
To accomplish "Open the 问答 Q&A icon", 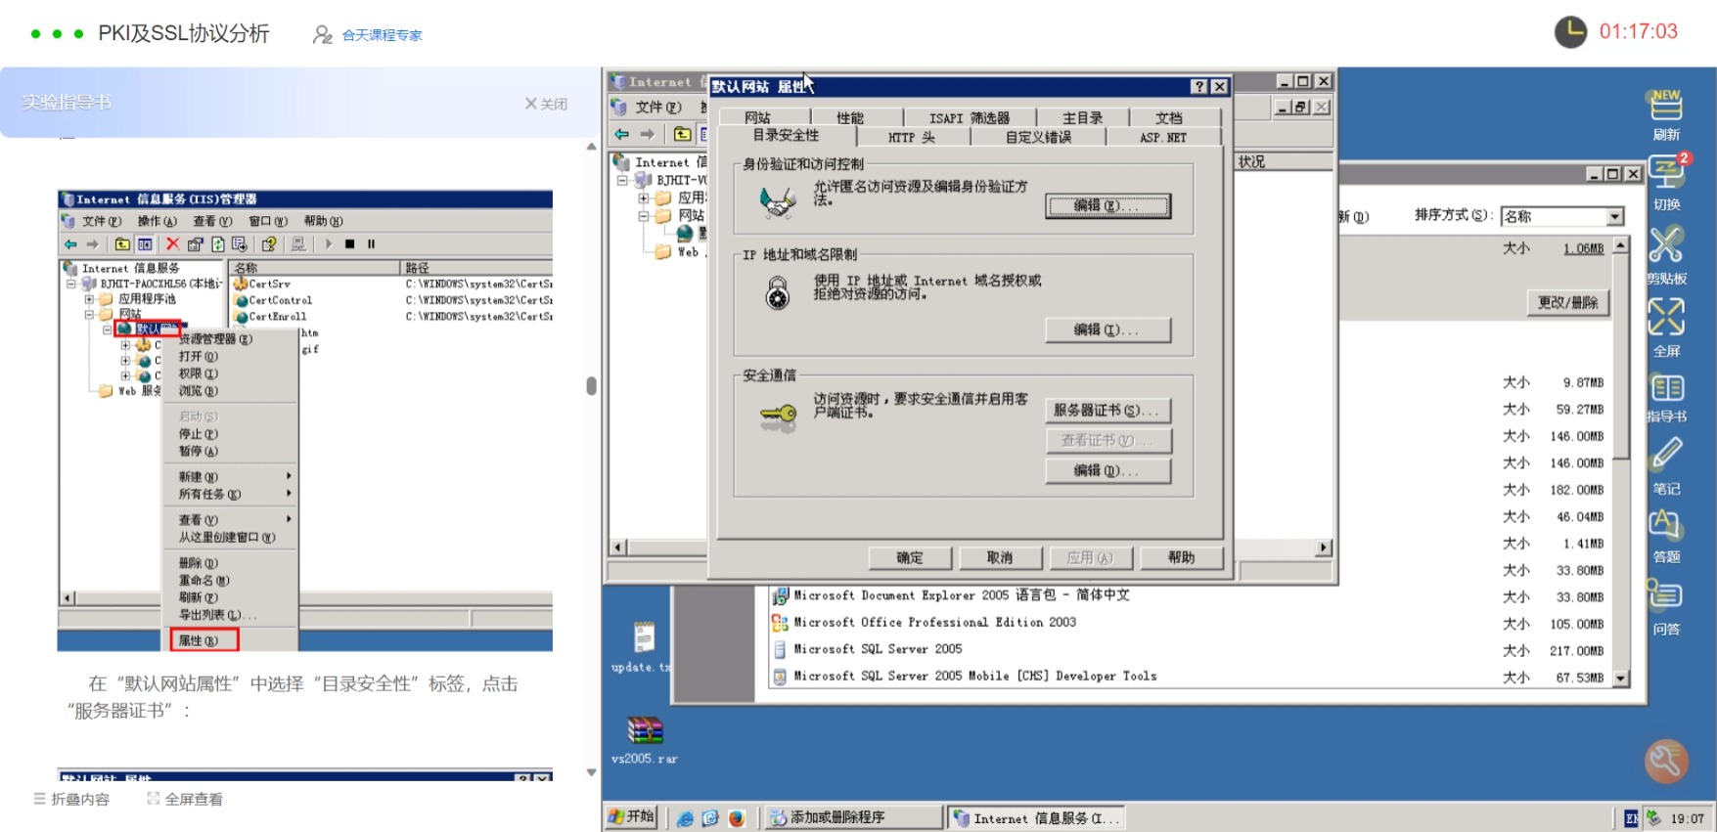I will (x=1665, y=595).
